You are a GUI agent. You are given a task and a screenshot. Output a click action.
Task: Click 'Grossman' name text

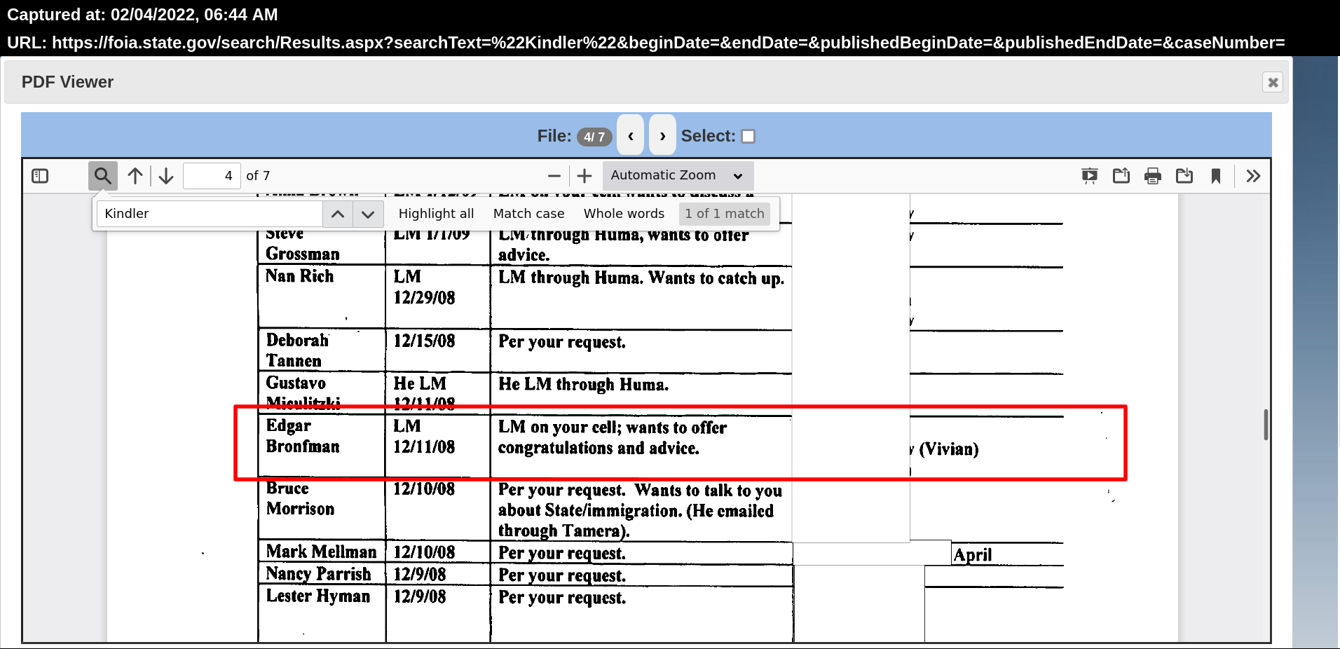click(x=303, y=254)
